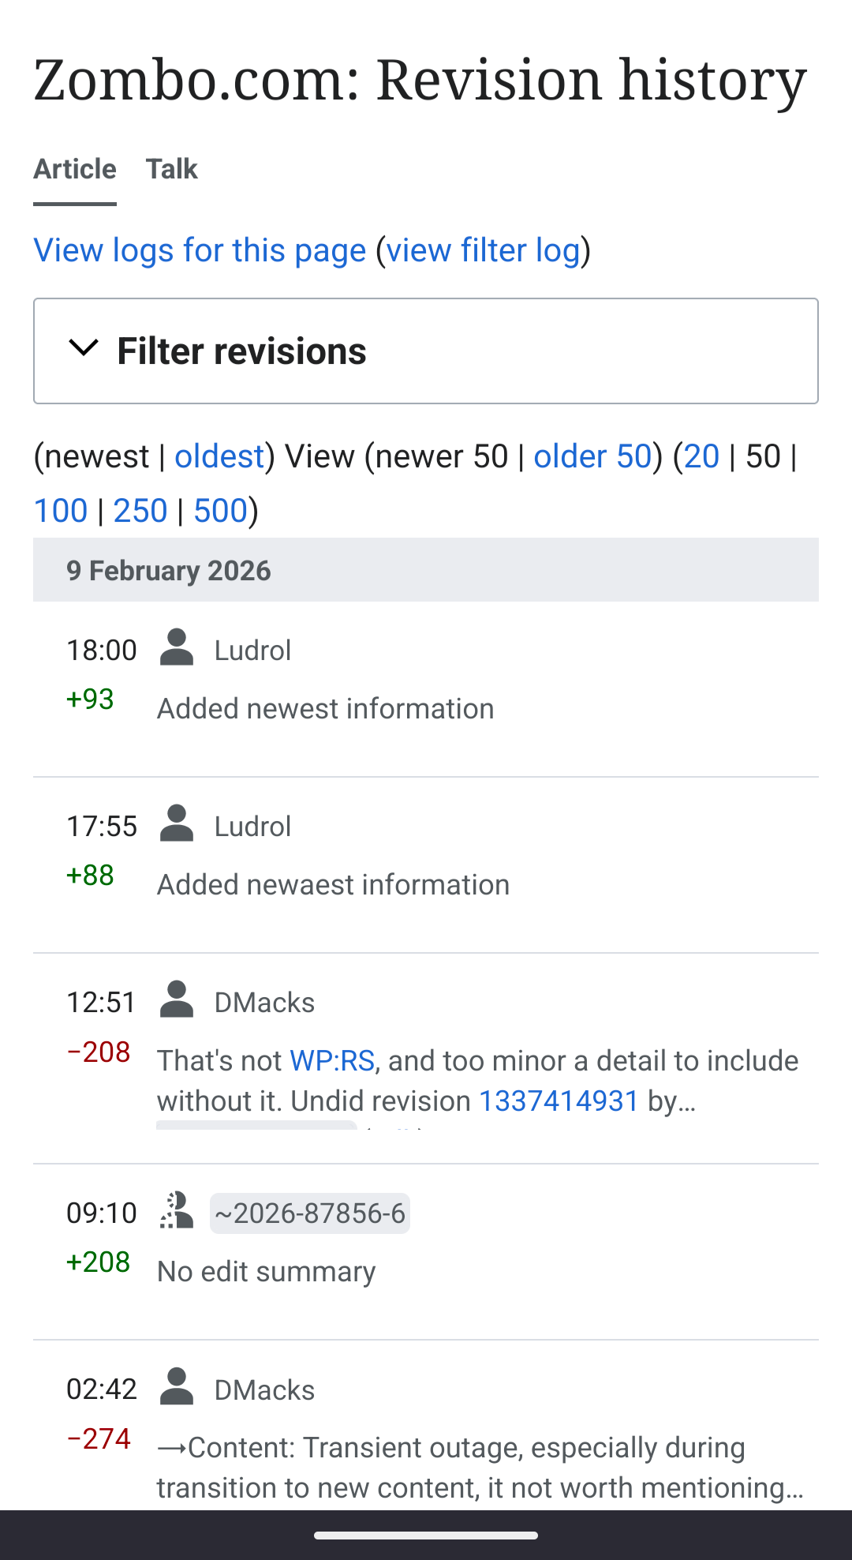This screenshot has height=1560, width=852.
Task: Switch to the Talk tab
Action: (171, 169)
